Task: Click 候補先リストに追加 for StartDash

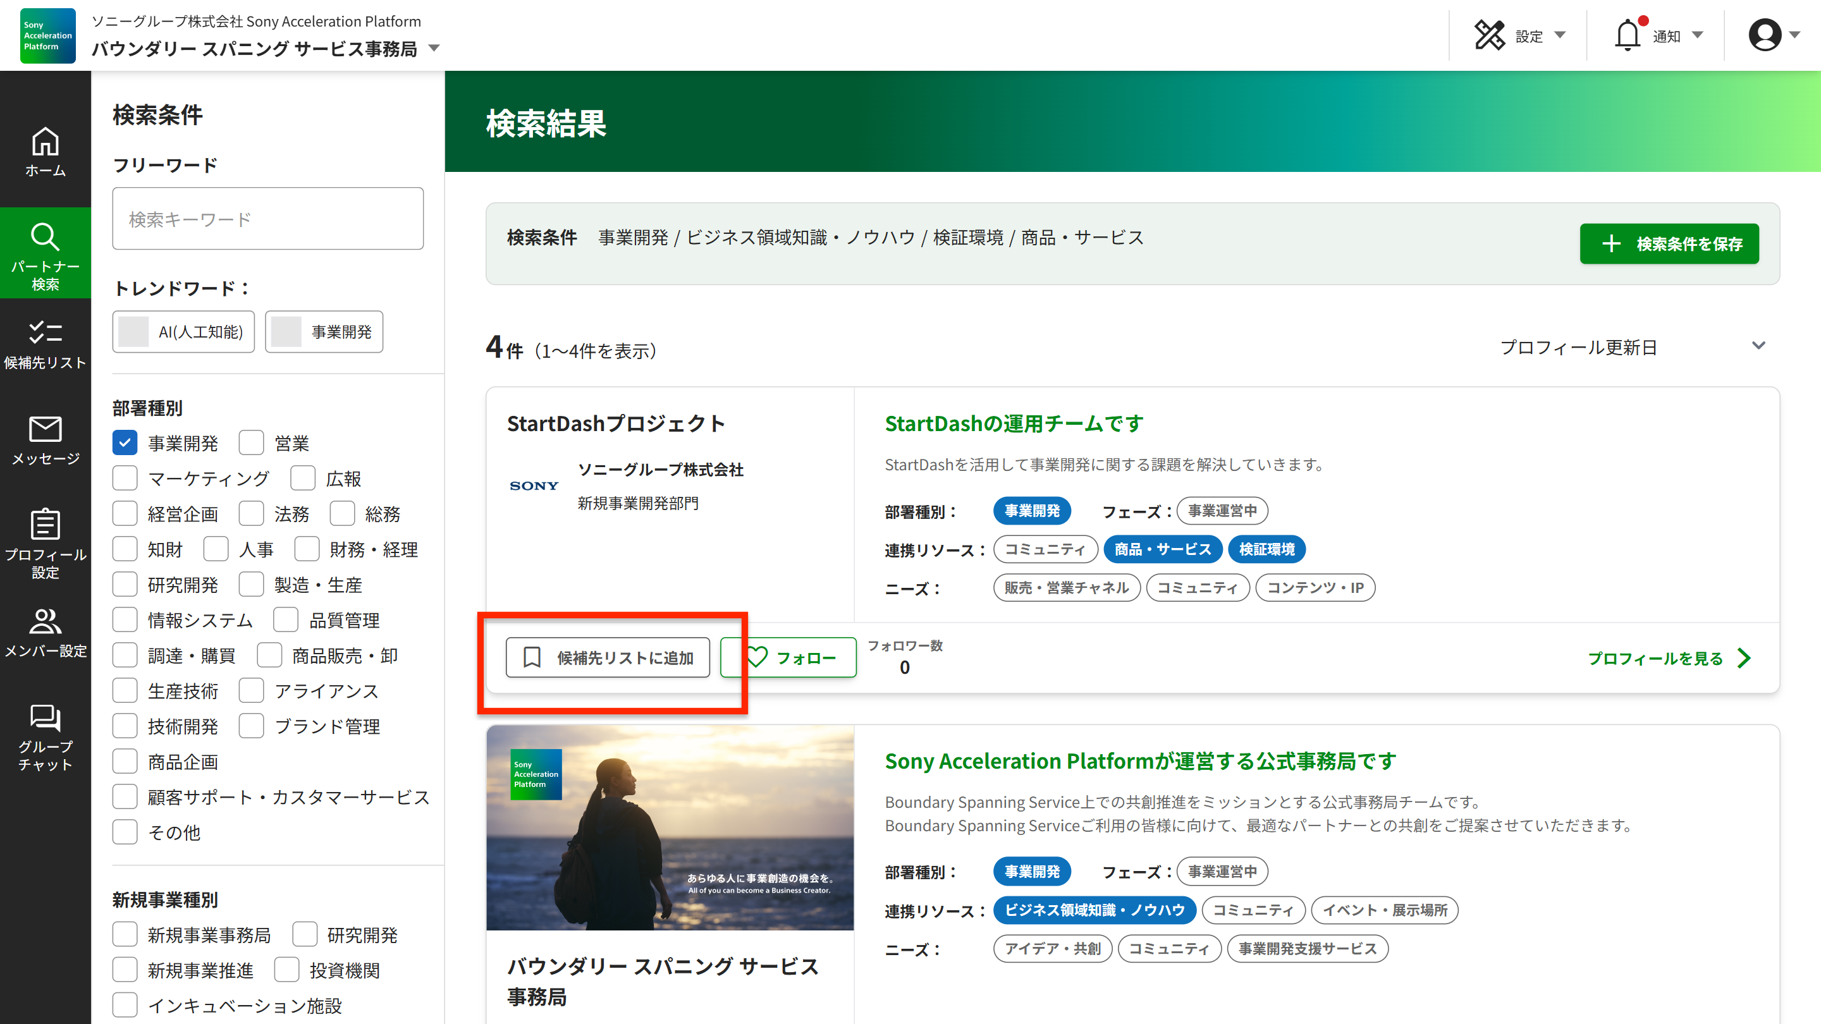Action: (x=607, y=657)
